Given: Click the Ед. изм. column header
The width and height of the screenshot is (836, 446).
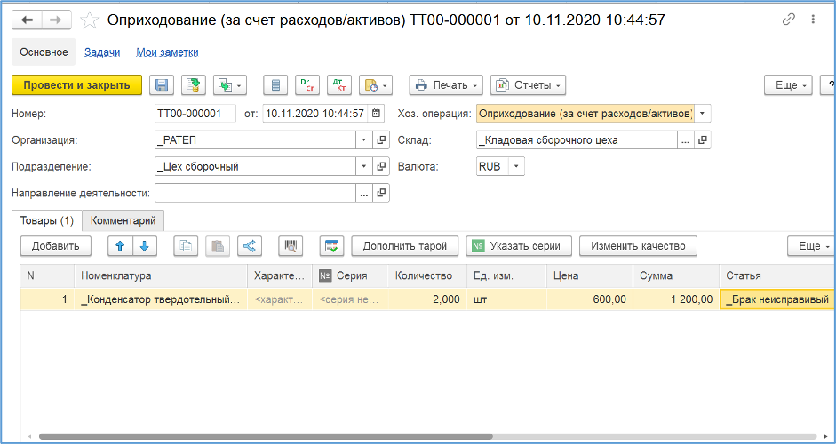Looking at the screenshot, I should [x=506, y=275].
